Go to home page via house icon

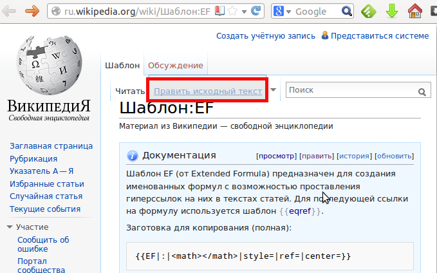[x=414, y=11]
